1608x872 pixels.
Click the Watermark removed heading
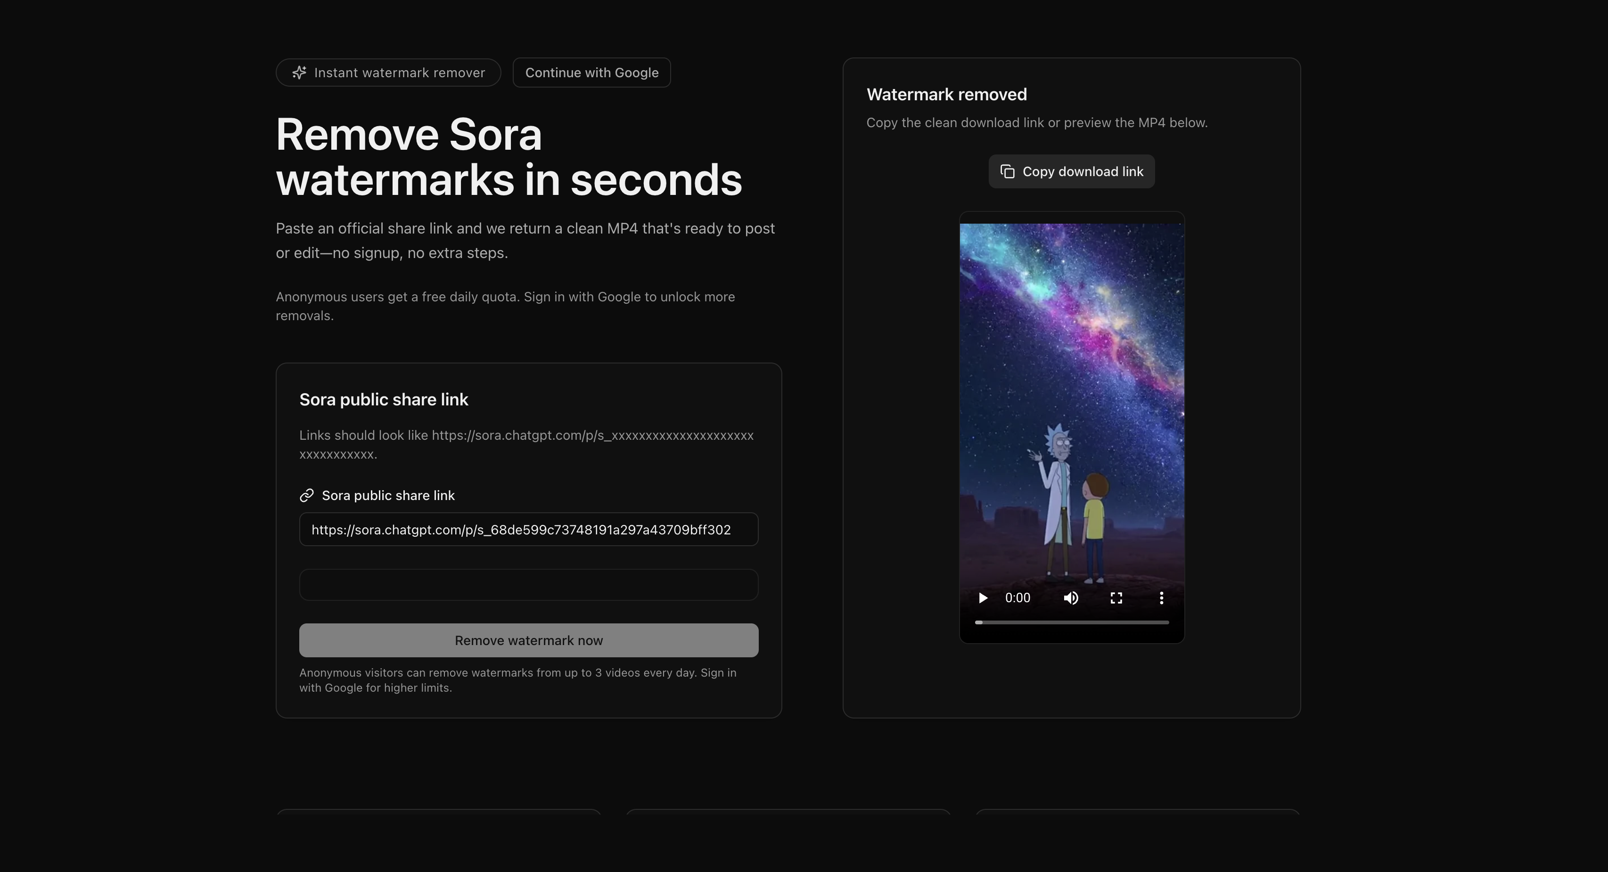946,94
